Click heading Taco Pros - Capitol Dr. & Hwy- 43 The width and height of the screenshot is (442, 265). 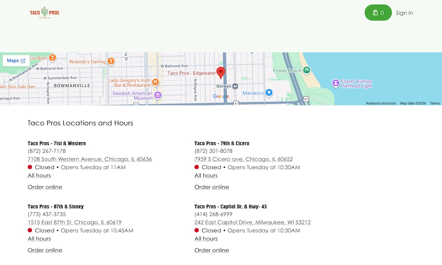(231, 206)
